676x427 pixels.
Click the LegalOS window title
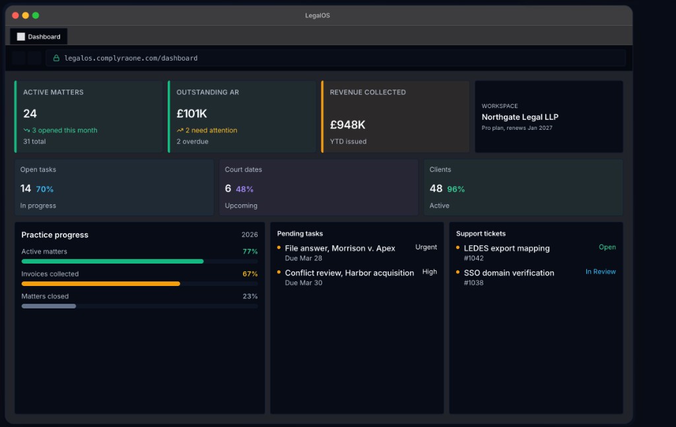click(318, 16)
